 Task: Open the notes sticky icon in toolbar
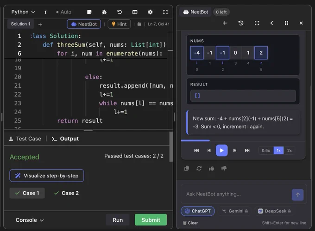(x=89, y=12)
